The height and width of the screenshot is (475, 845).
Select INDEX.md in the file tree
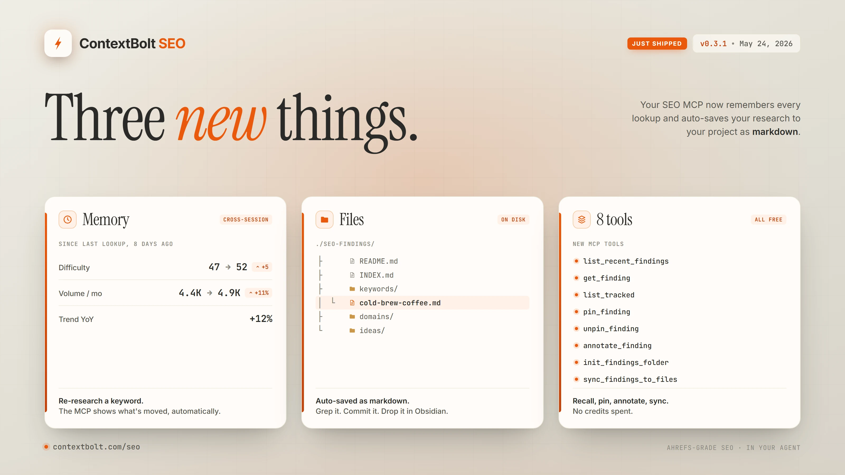click(376, 275)
